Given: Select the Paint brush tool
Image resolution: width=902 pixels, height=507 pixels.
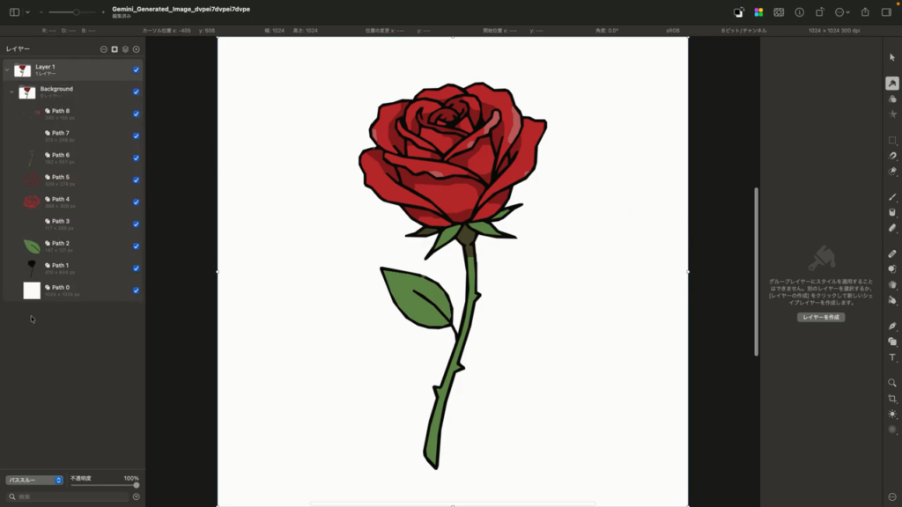Looking at the screenshot, I should coord(892,196).
